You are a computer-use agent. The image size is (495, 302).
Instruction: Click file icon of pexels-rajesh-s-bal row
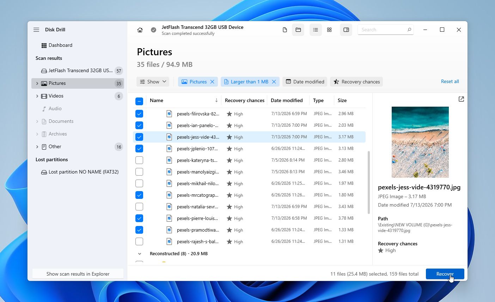click(169, 241)
